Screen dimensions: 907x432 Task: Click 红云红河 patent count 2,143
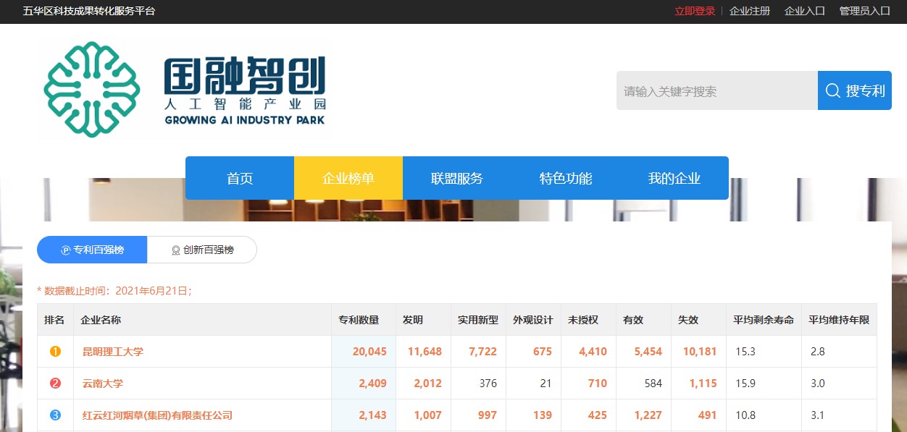tap(373, 415)
